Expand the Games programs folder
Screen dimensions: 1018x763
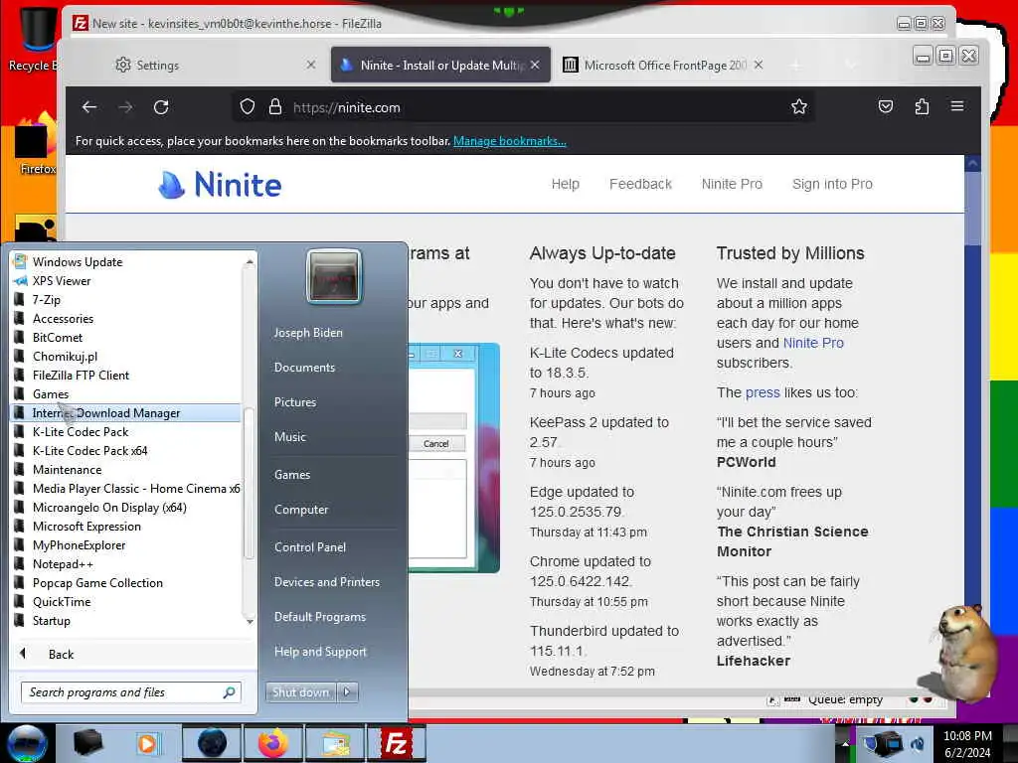point(126,393)
